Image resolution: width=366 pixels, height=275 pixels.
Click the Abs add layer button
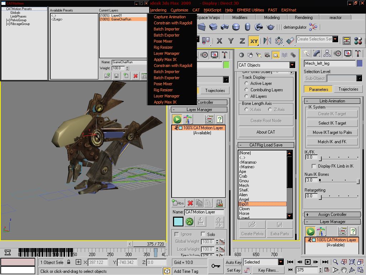coord(178,203)
